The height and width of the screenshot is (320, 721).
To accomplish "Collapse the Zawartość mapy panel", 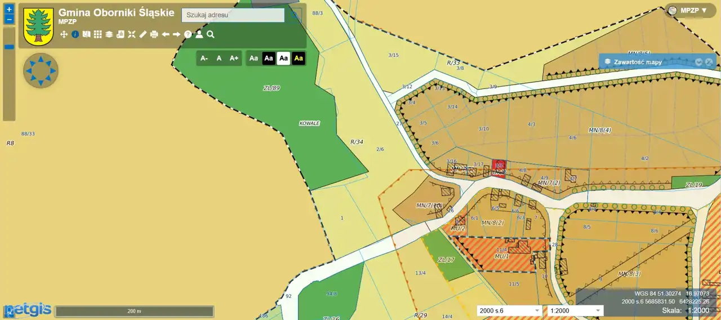I will tap(698, 62).
